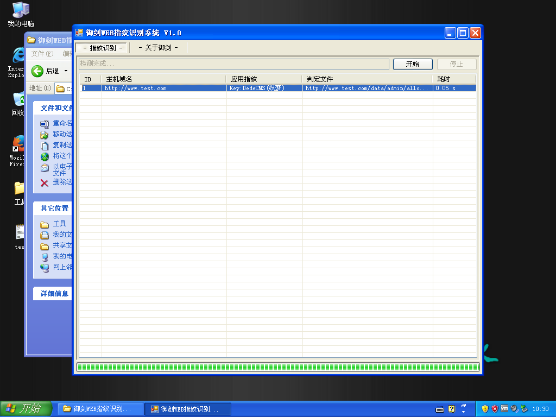The width and height of the screenshot is (556, 417).
Task: Click the red X delete file icon
Action: pyautogui.click(x=45, y=183)
